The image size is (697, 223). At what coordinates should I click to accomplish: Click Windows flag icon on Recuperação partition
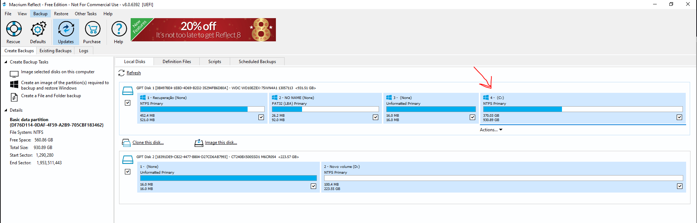point(143,98)
